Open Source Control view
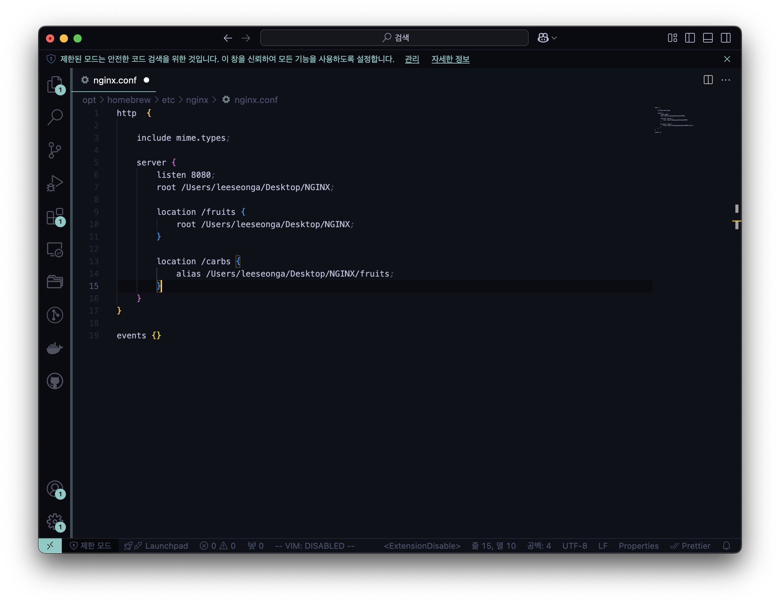780x604 pixels. point(55,150)
